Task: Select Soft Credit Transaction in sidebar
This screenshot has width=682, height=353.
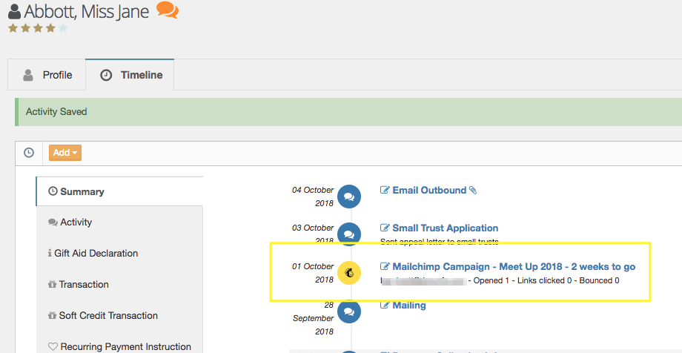Action: point(108,316)
